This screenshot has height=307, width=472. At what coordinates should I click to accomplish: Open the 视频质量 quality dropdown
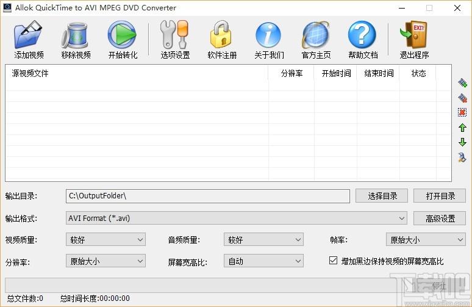pos(105,240)
